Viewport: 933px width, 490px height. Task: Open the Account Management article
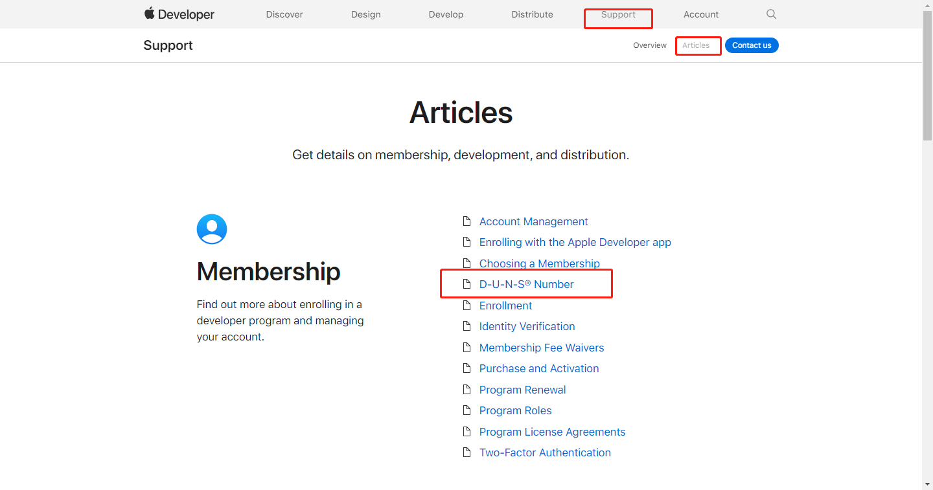(534, 221)
